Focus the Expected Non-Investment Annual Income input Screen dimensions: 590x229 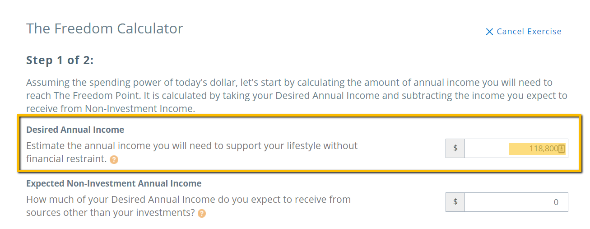(516, 202)
